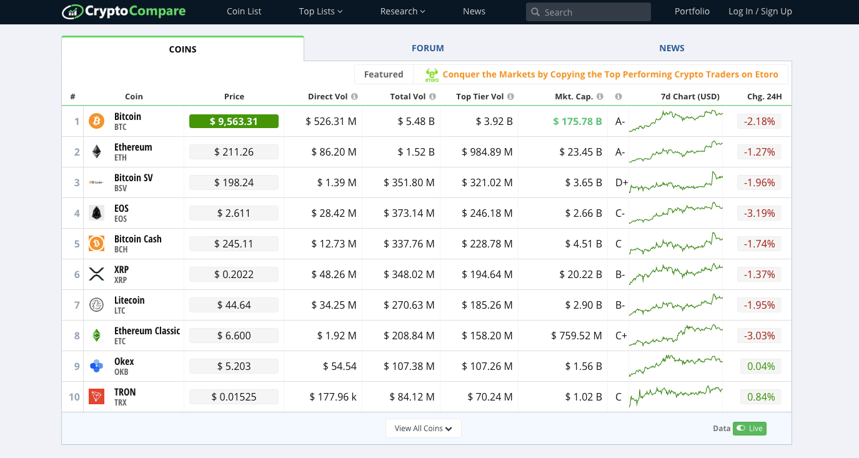The width and height of the screenshot is (859, 458).
Task: Click the Etoro copy trading promo link
Action: pyautogui.click(x=611, y=74)
